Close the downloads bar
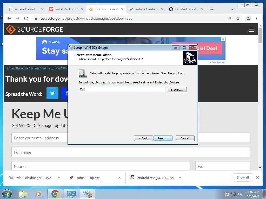This screenshot has width=266, height=199. (257, 177)
